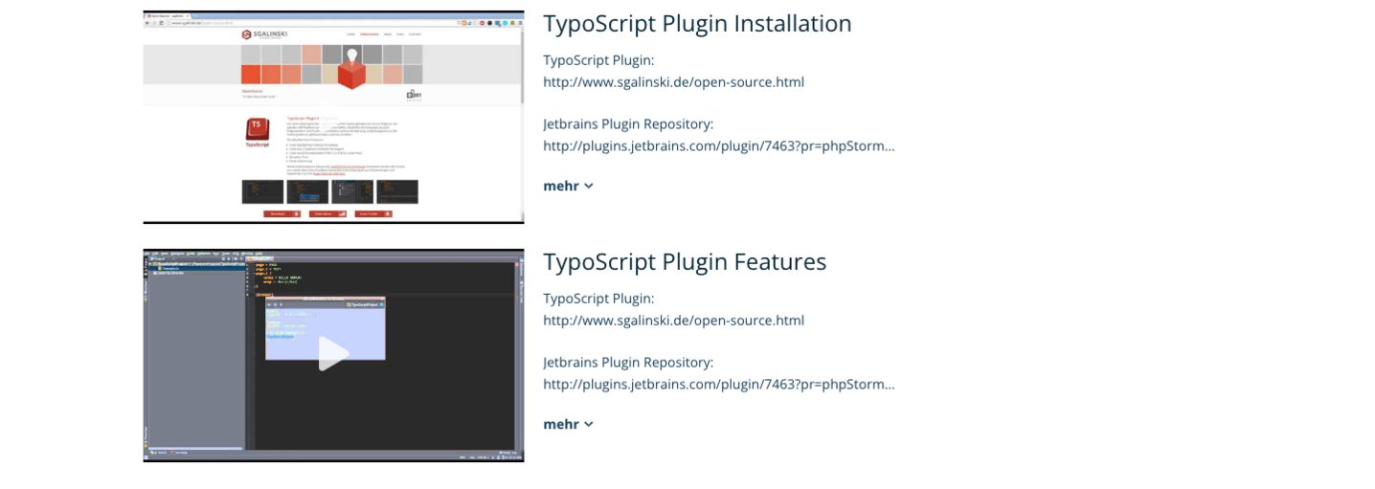This screenshot has width=1375, height=489.
Task: Expand the Features description with mehr
Action: [x=561, y=424]
